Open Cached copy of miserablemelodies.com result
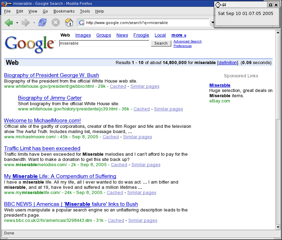The width and height of the screenshot is (282, 240). point(119,165)
